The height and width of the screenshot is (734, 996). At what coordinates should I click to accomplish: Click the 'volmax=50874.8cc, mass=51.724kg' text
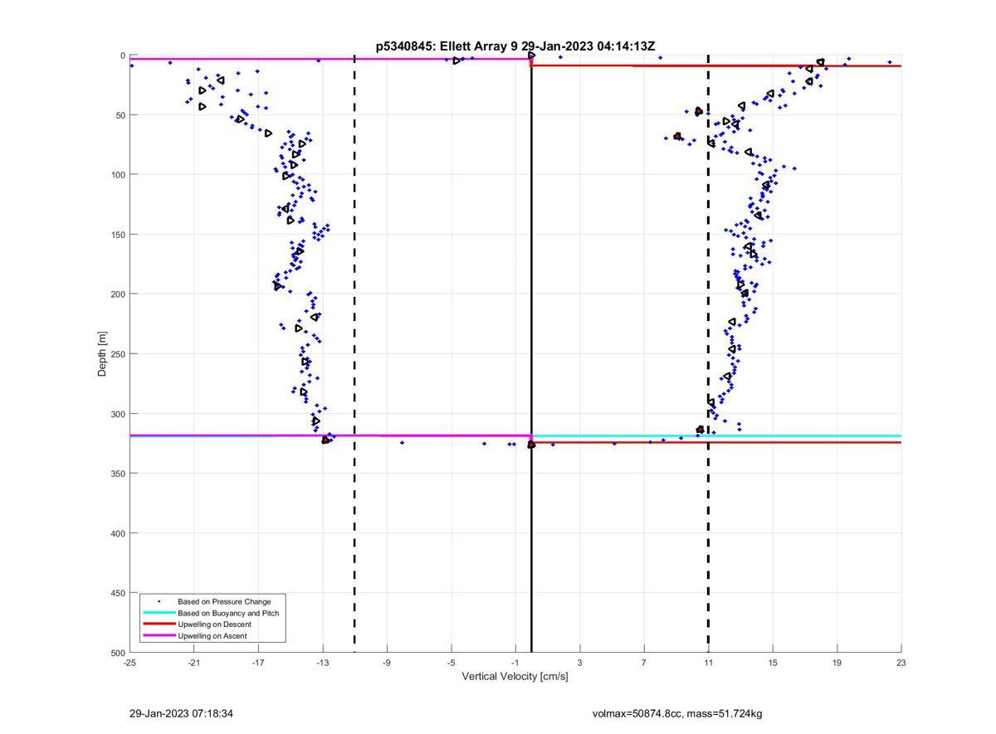pos(677,713)
